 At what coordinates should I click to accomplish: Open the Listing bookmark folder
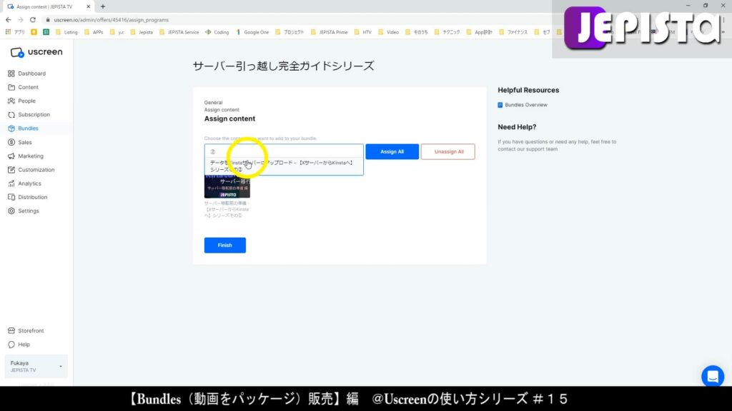tap(66, 32)
